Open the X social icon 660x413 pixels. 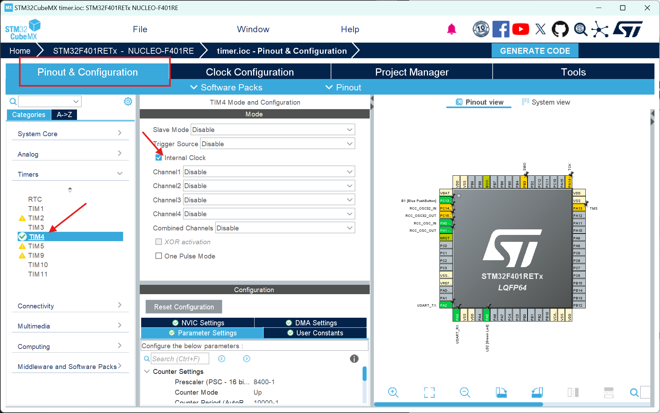540,29
